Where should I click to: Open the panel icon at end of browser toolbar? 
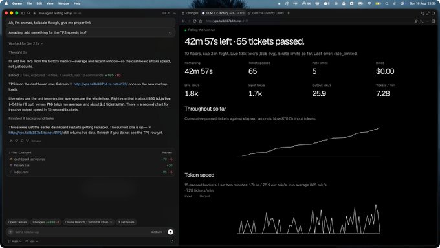(x=434, y=21)
